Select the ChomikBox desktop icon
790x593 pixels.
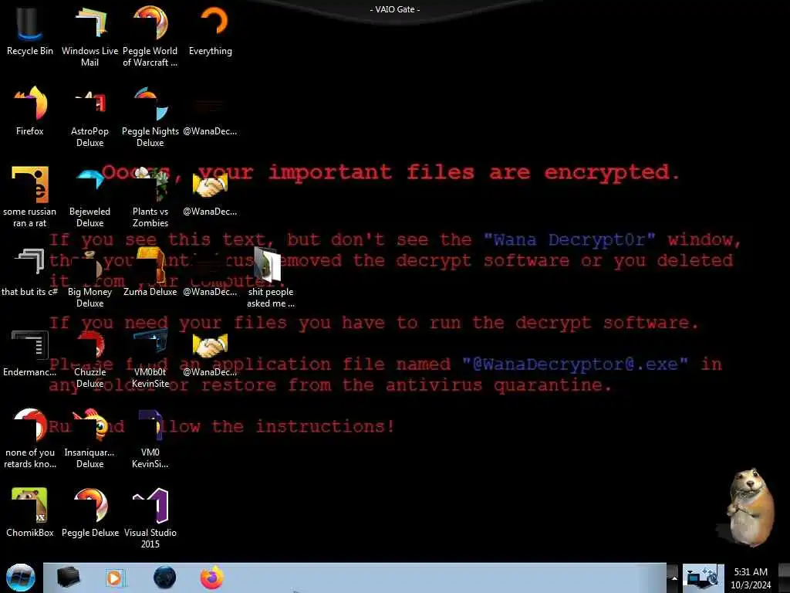[29, 513]
